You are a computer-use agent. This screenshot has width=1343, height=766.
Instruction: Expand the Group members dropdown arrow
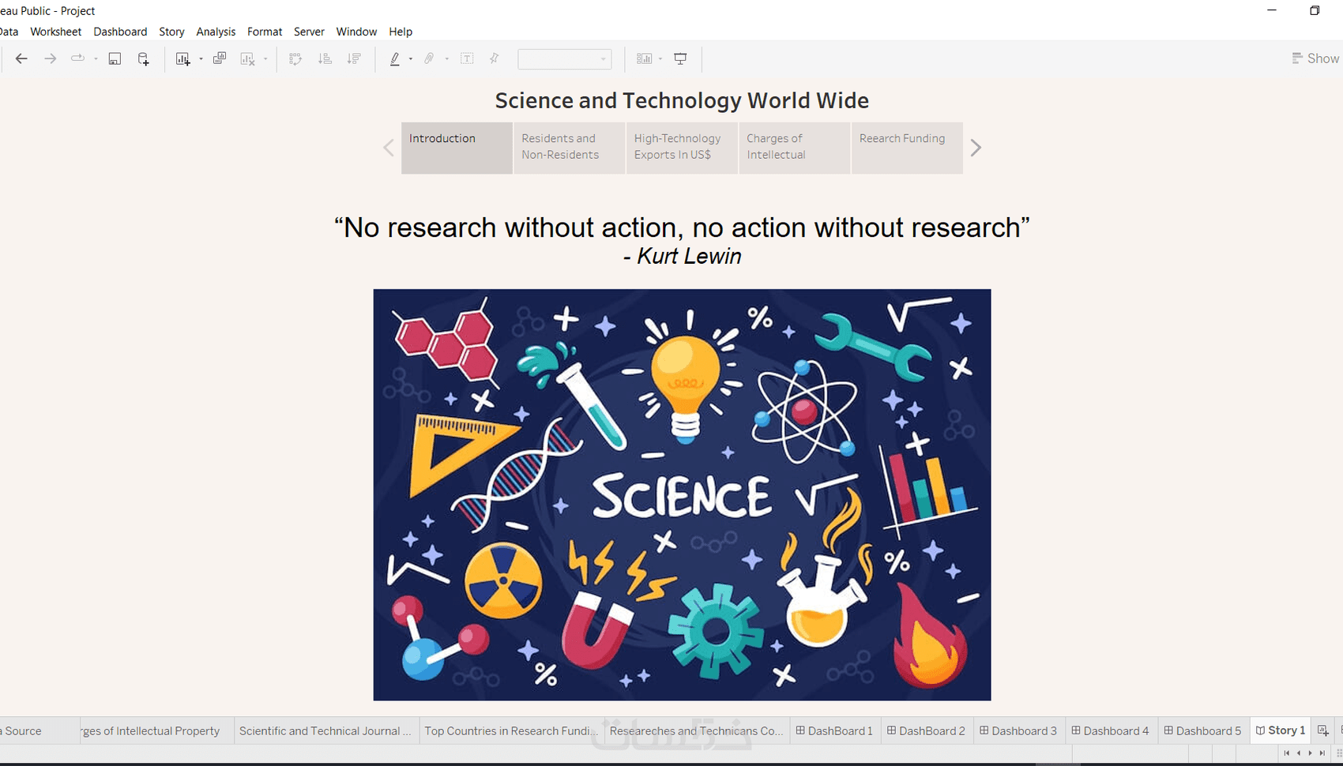[446, 58]
